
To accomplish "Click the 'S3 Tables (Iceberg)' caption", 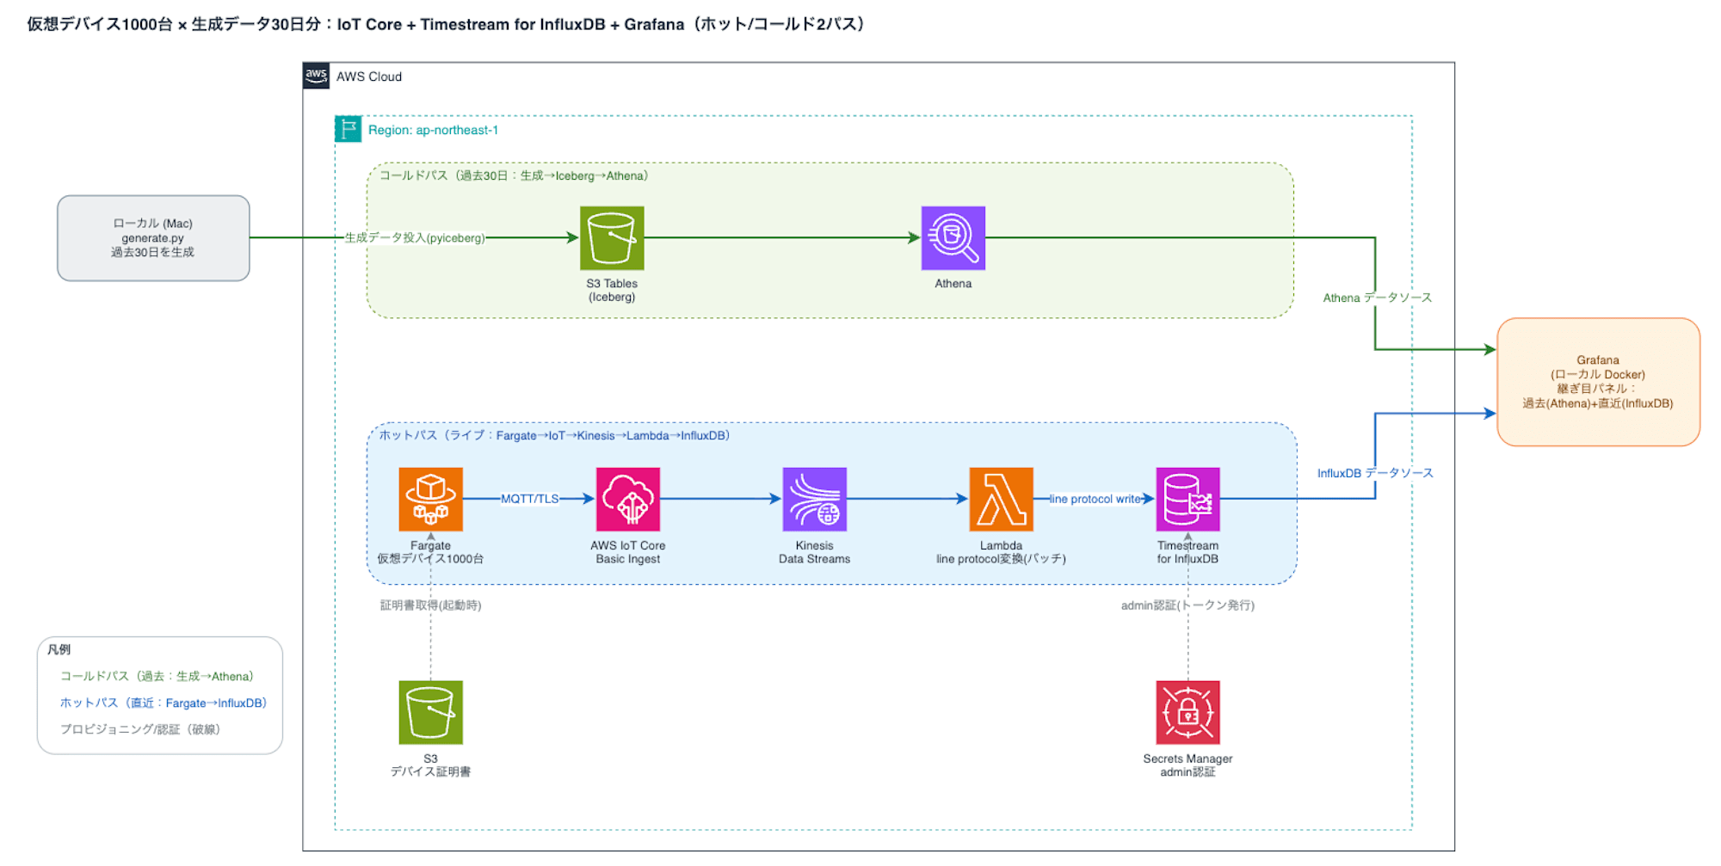I will (x=612, y=291).
